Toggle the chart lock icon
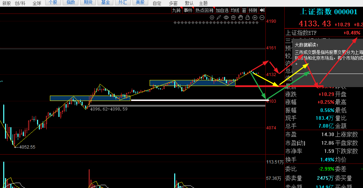 [248, 17]
